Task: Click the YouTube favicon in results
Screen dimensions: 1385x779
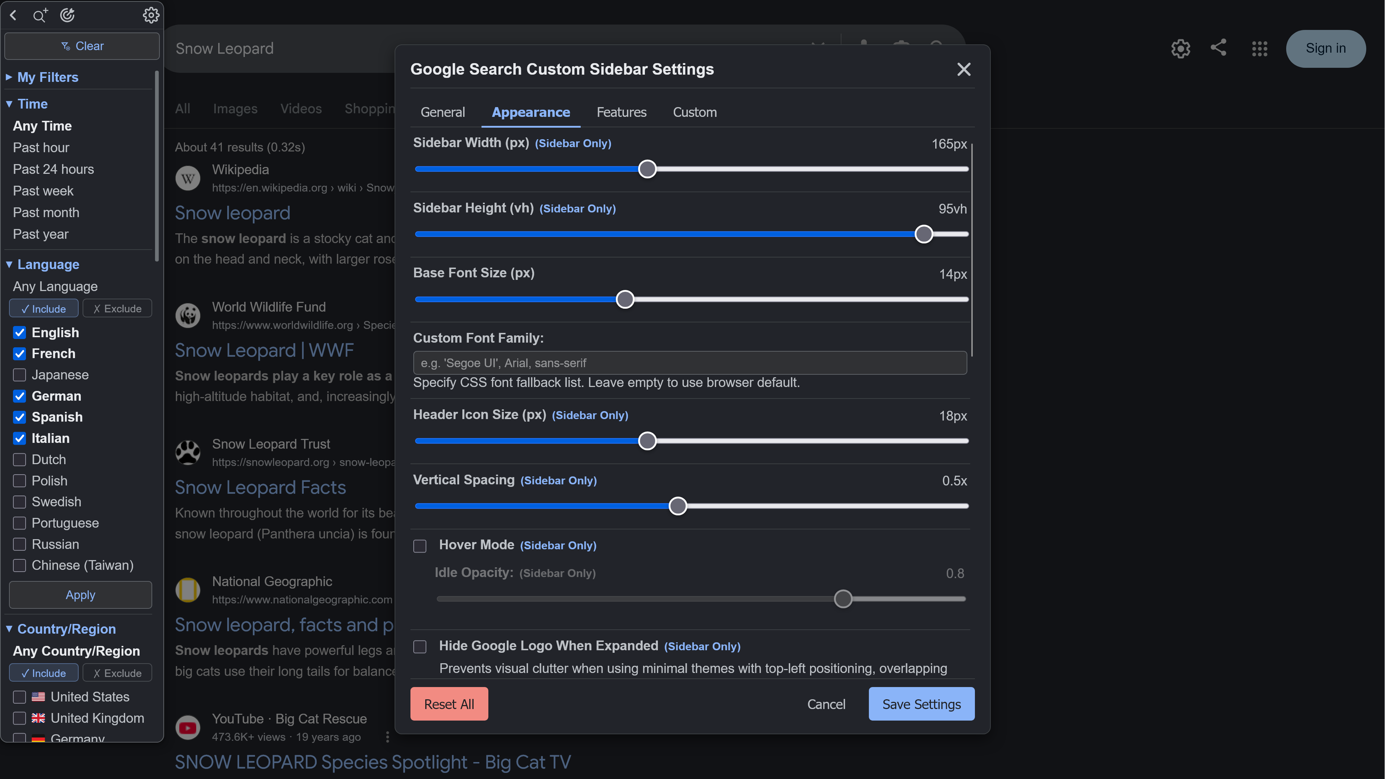Action: (188, 727)
